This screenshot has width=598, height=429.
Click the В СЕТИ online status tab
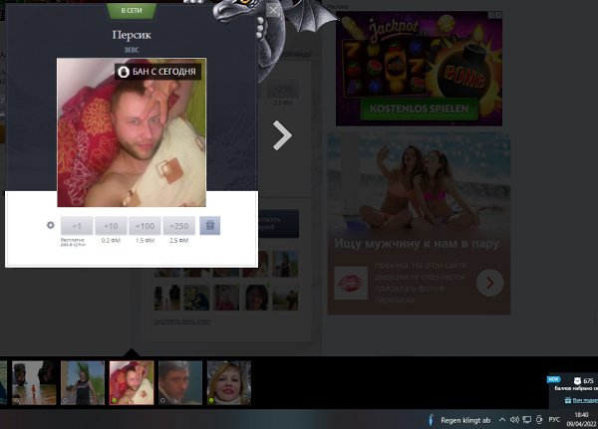point(131,10)
